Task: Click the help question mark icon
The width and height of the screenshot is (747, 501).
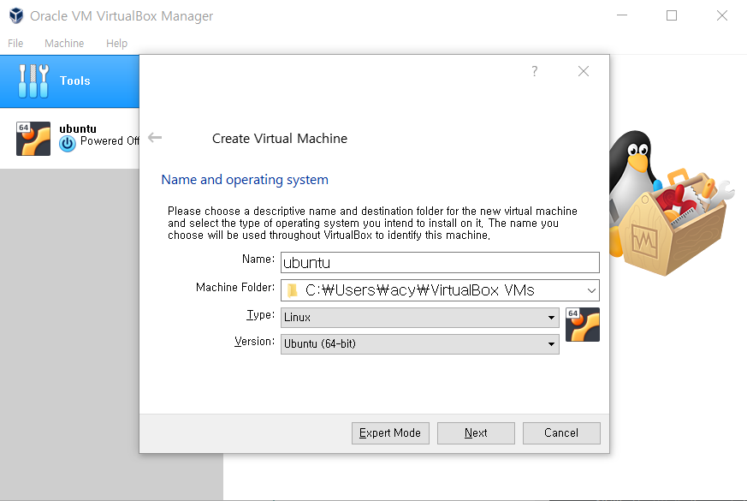Action: point(534,71)
